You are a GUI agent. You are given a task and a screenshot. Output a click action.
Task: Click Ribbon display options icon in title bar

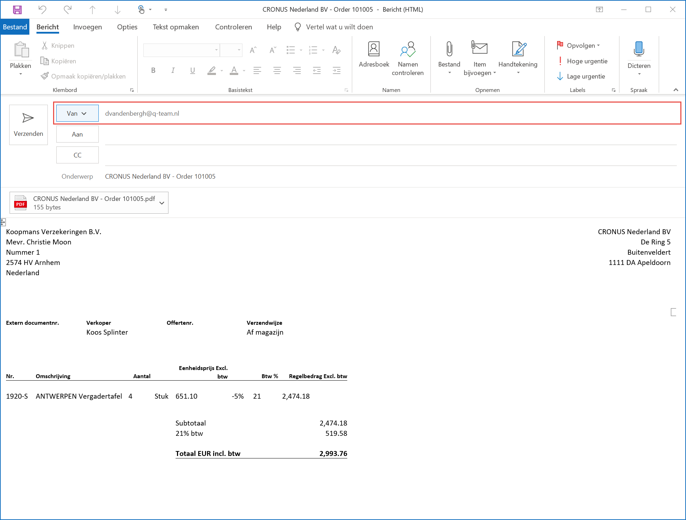(599, 10)
